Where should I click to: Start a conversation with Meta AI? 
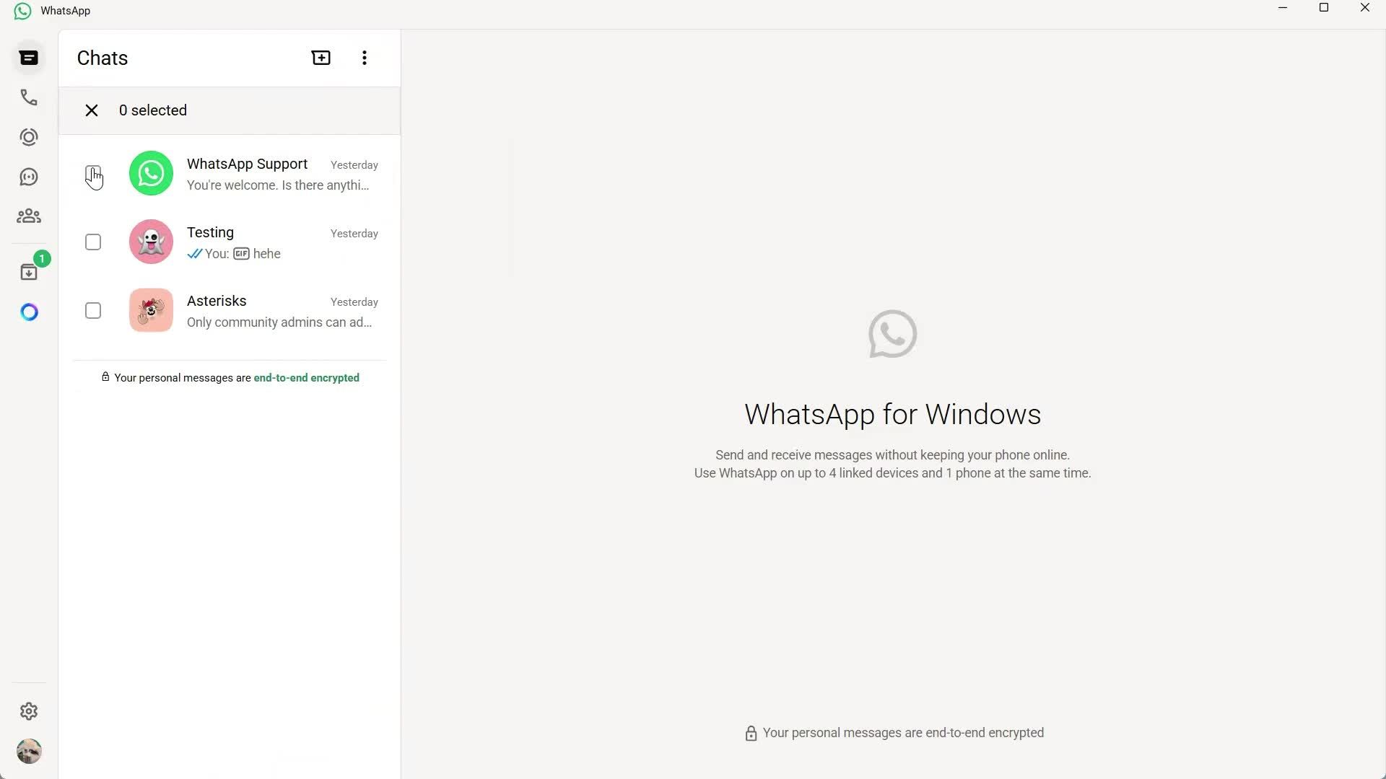[x=29, y=312]
